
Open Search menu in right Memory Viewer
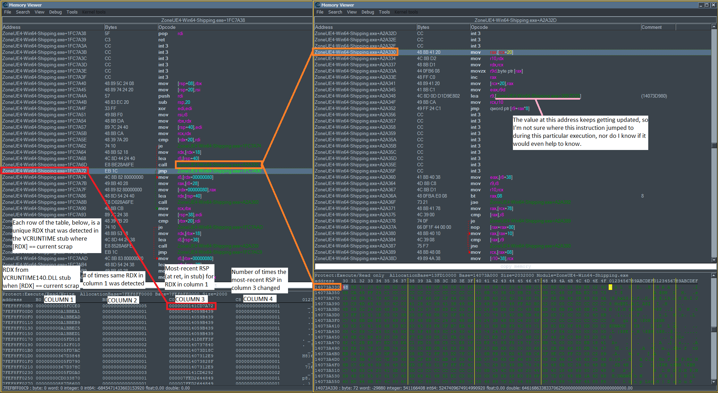pos(335,12)
